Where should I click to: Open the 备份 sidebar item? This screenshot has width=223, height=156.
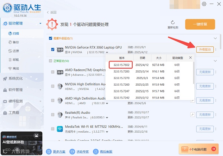pyautogui.click(x=14, y=42)
